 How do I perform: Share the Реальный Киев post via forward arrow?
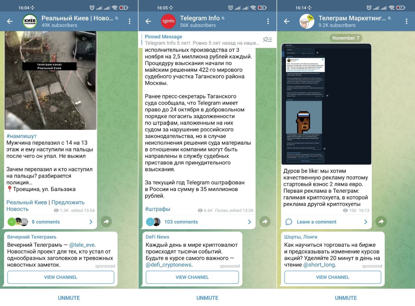tap(106, 221)
